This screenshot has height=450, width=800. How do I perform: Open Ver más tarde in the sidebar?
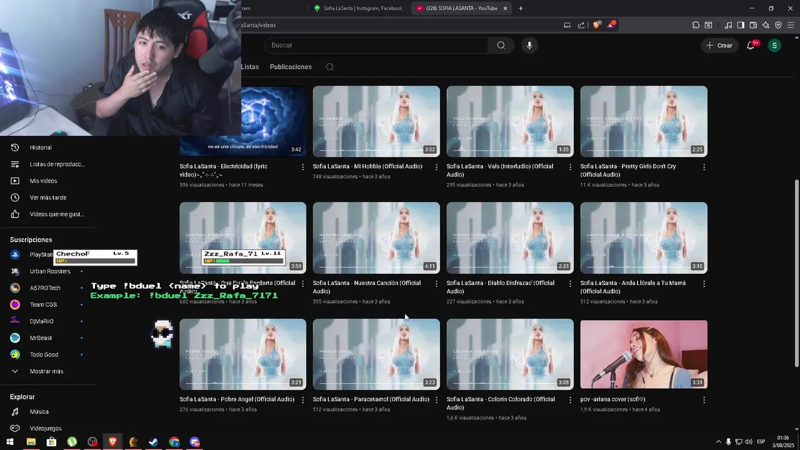(x=47, y=197)
